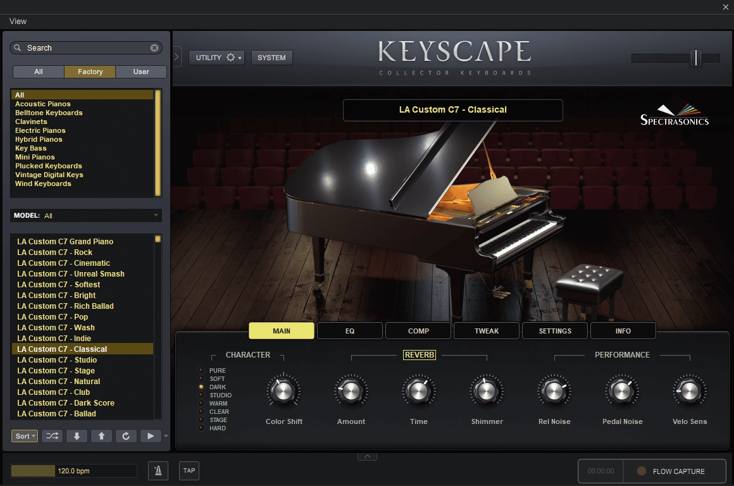Collapse browser with the side arrow
The width and height of the screenshot is (734, 486).
(177, 57)
